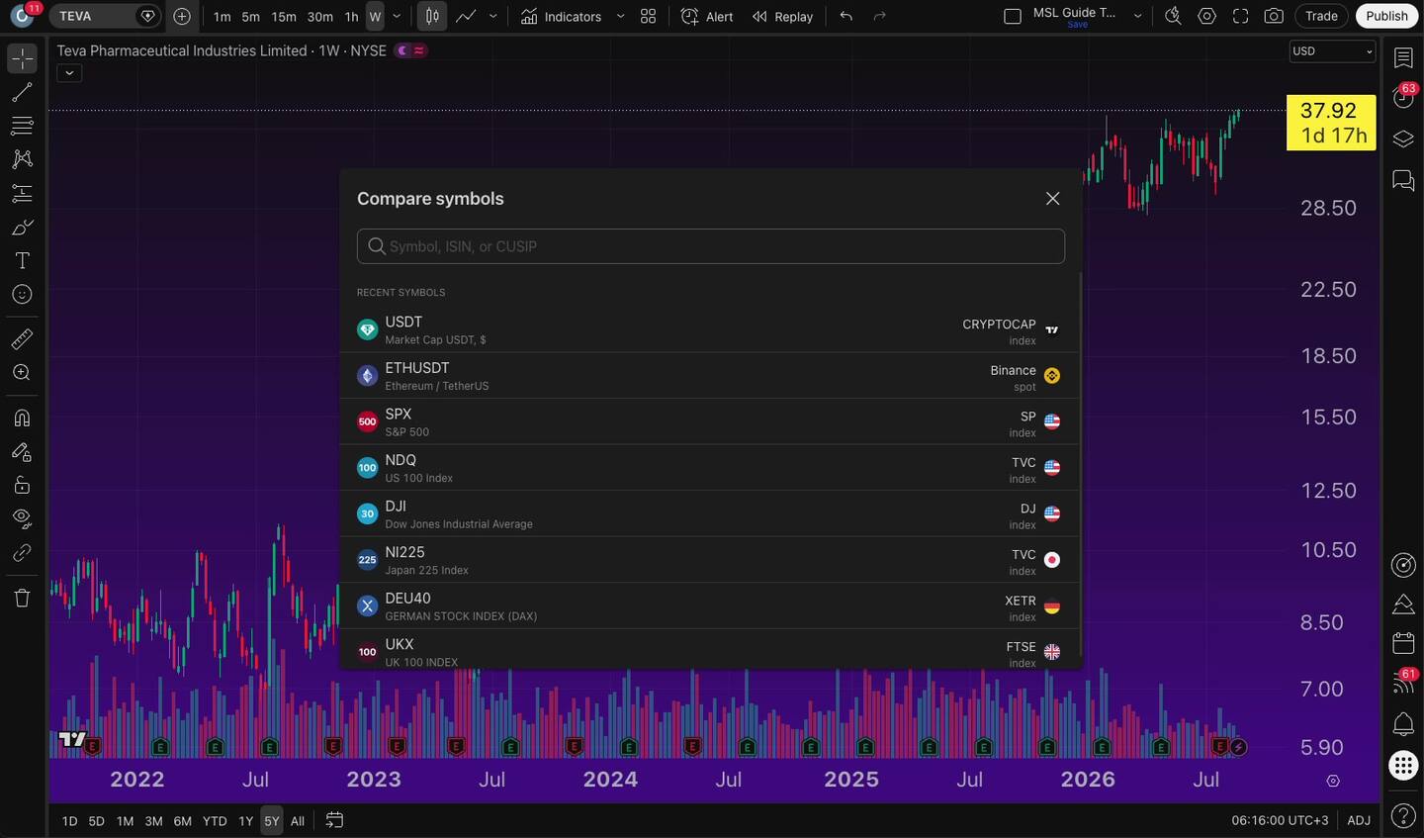Open the indicator templates grid icon
Viewport: 1424px width, 838px height.
649,17
